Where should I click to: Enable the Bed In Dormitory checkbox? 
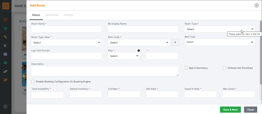coord(186,68)
